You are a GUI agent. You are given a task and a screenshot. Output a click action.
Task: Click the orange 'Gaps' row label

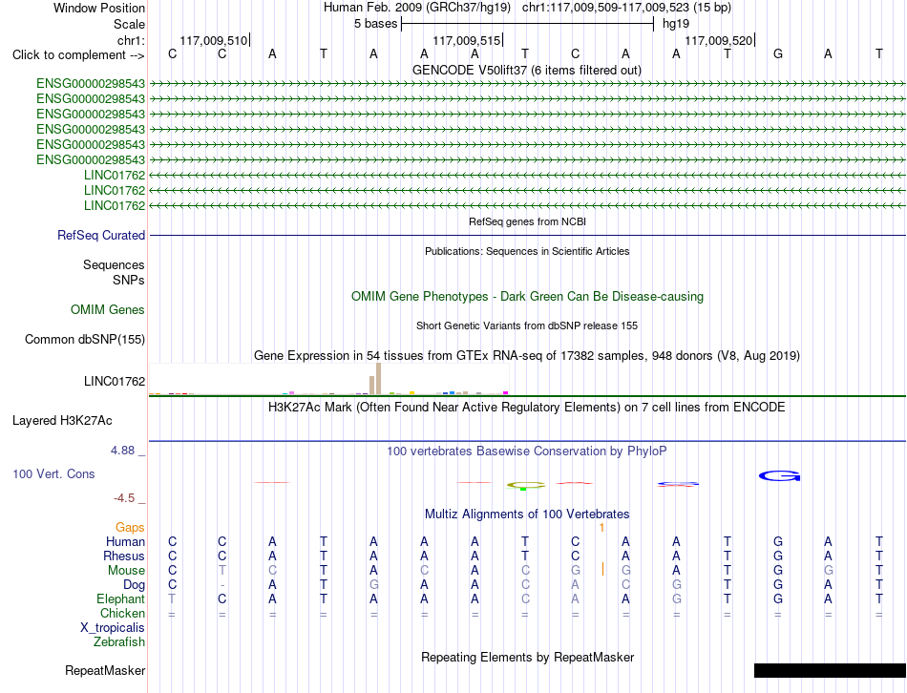pos(130,528)
